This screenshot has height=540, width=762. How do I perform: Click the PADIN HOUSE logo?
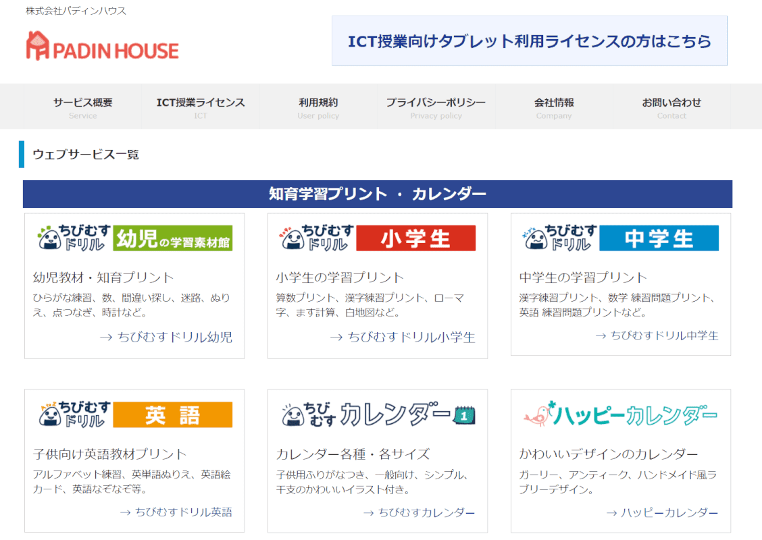[x=102, y=46]
